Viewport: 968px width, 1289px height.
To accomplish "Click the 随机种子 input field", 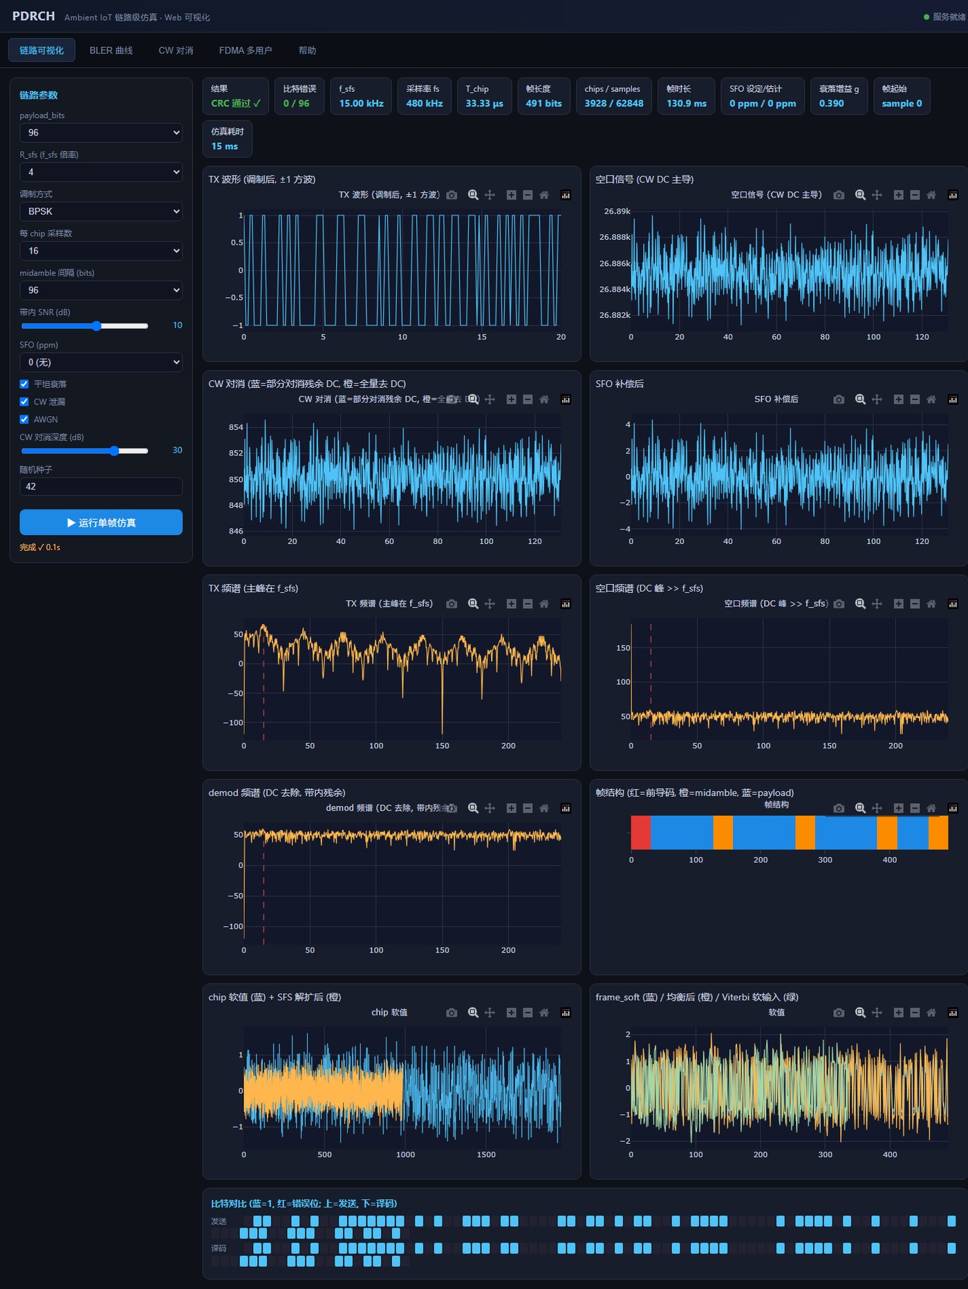I will coord(101,487).
